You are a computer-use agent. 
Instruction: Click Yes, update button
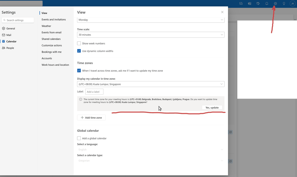(x=212, y=107)
